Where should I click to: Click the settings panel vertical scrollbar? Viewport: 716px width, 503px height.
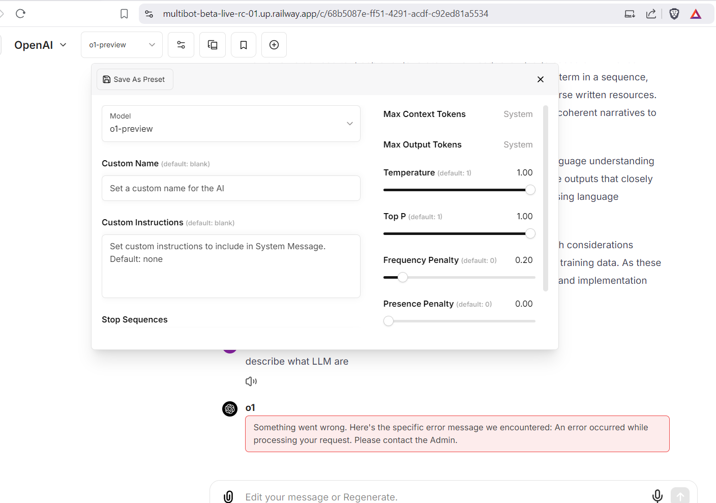(546, 198)
